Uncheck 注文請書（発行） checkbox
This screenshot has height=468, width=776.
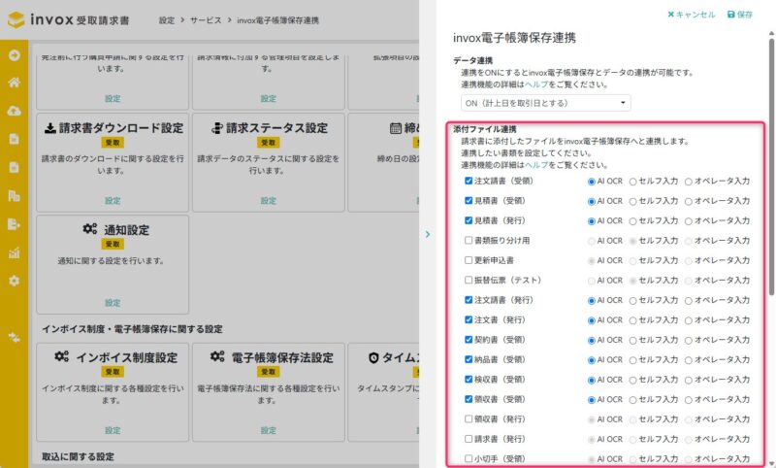coord(469,300)
